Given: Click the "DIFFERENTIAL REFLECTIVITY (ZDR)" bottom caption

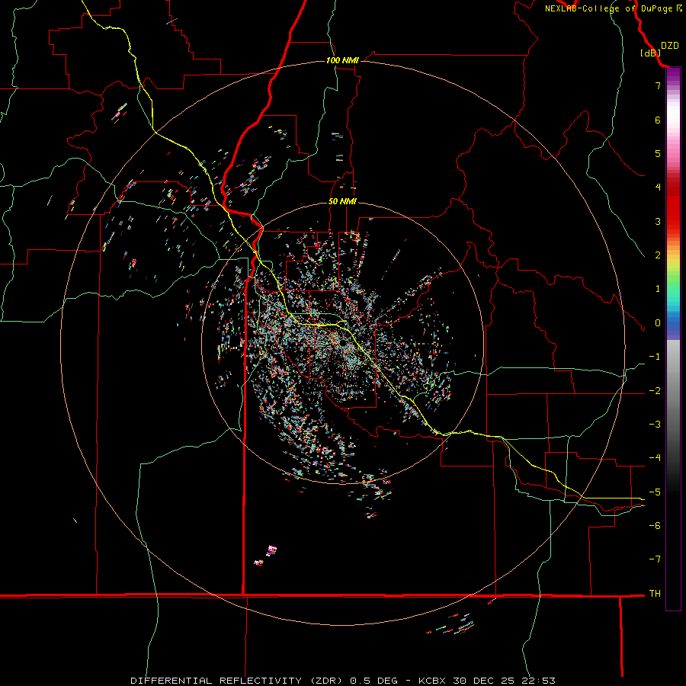Looking at the screenshot, I should coord(236,681).
